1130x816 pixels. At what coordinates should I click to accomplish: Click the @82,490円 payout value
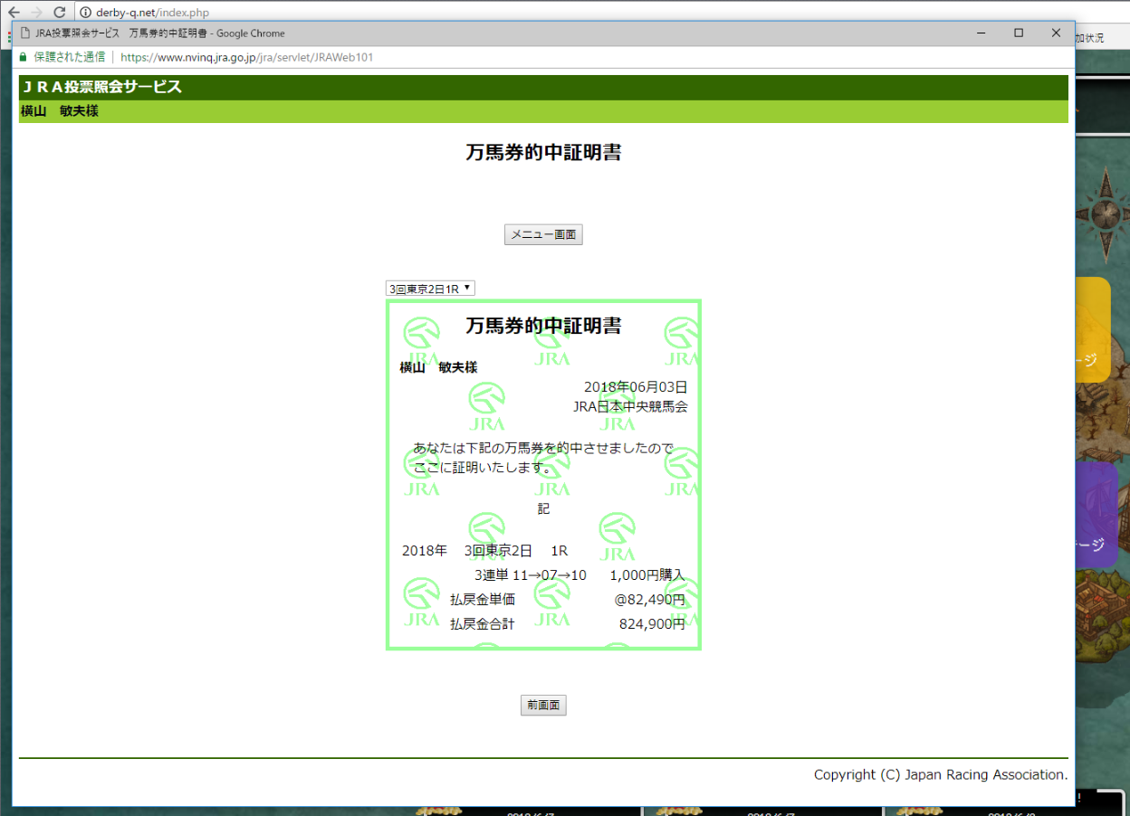tap(650, 600)
